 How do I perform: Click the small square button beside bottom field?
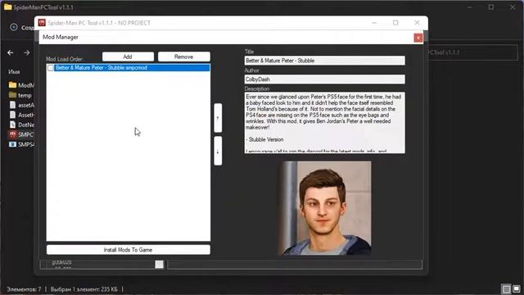pos(160,265)
